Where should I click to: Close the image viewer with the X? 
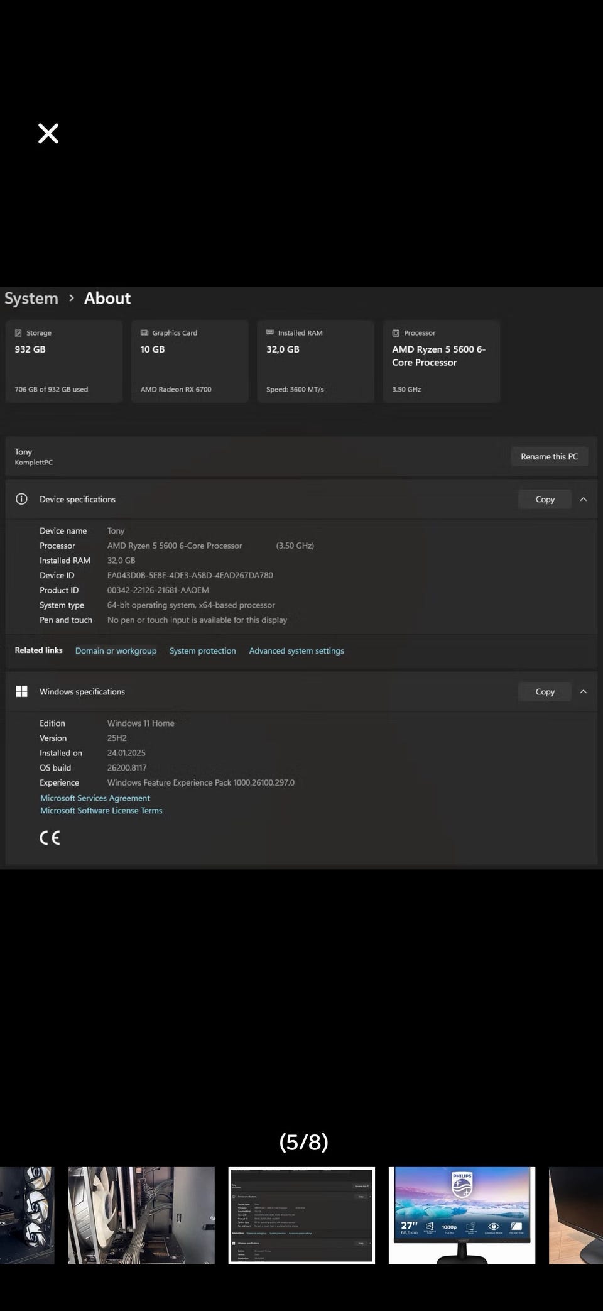tap(48, 133)
